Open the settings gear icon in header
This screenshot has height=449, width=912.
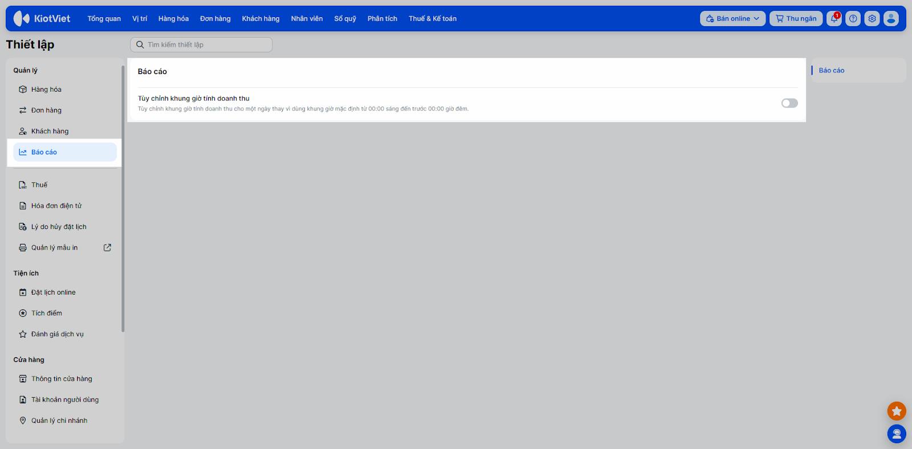(872, 19)
